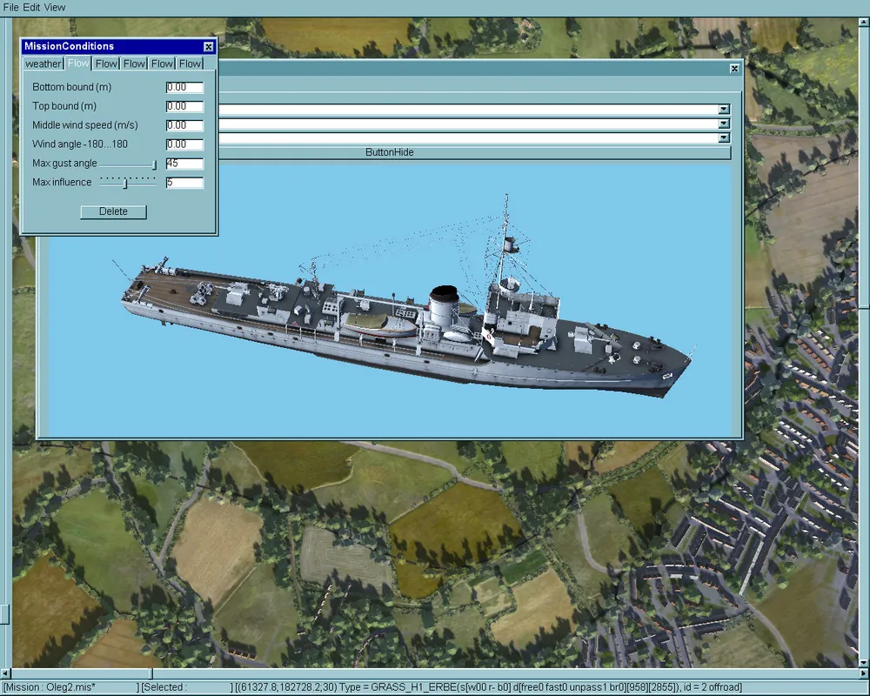This screenshot has width=870, height=696.
Task: Open the View menu
Action: (x=55, y=7)
